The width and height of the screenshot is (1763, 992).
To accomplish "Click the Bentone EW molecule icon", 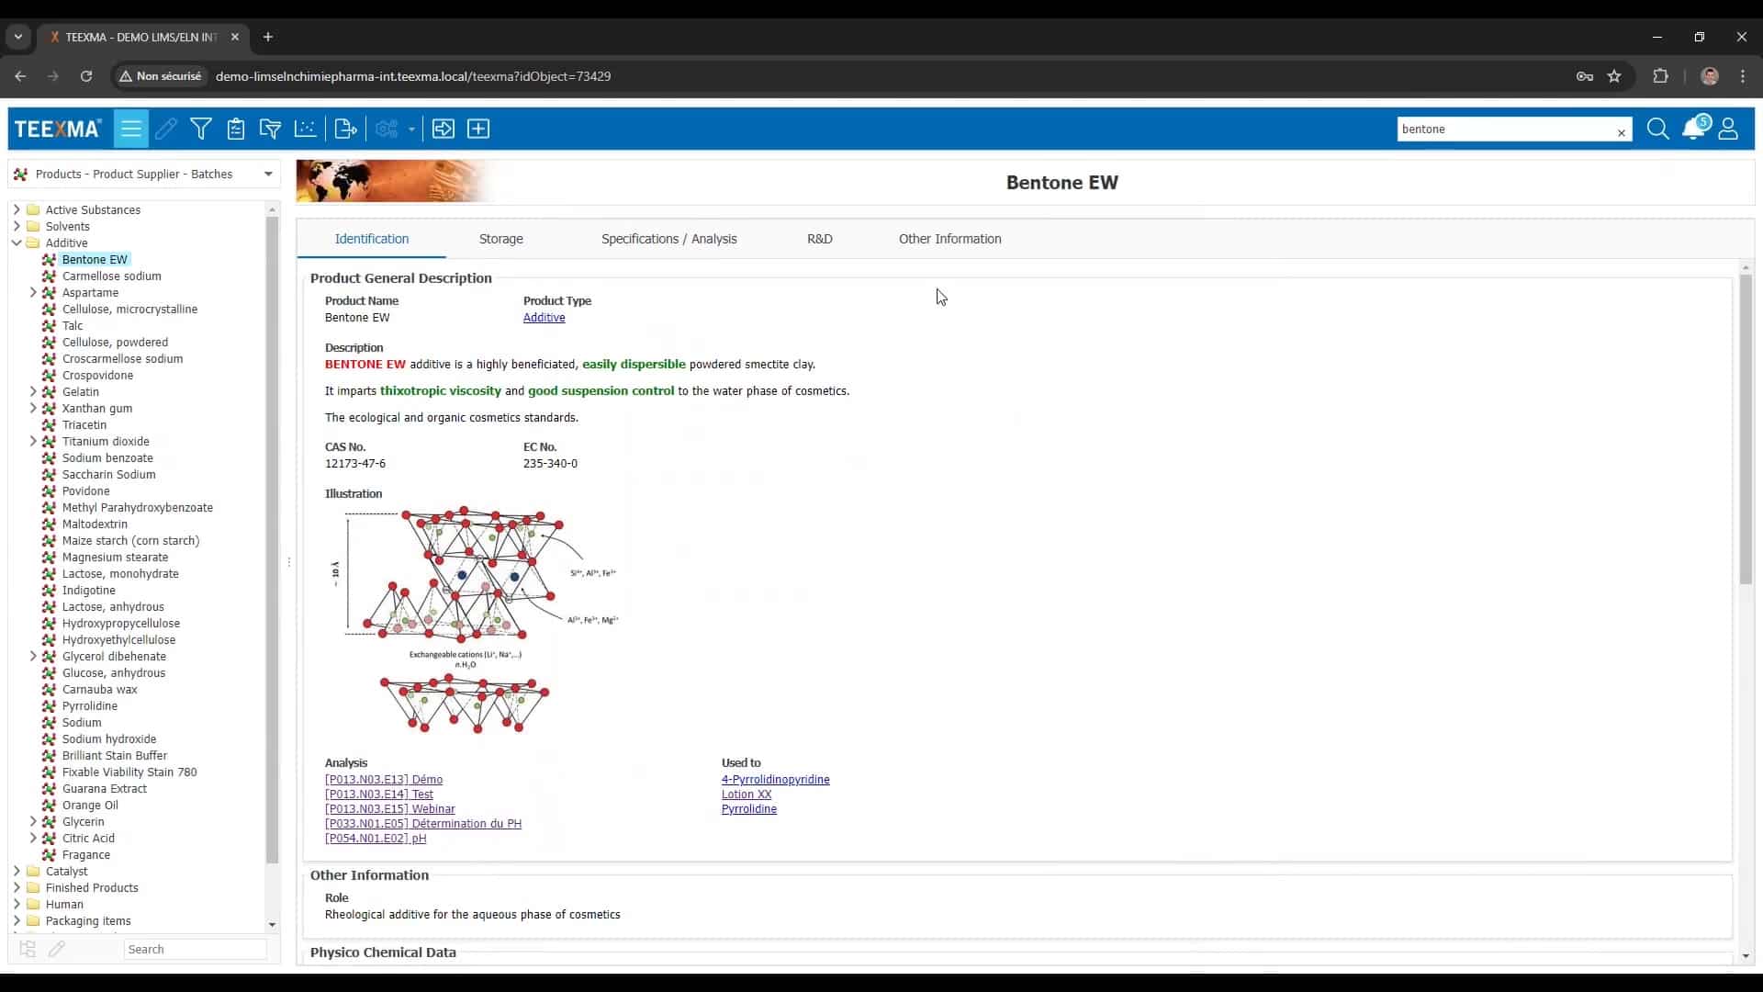I will [x=49, y=259].
